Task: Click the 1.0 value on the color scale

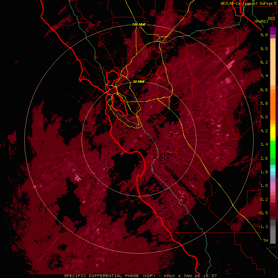Action: click(264, 186)
